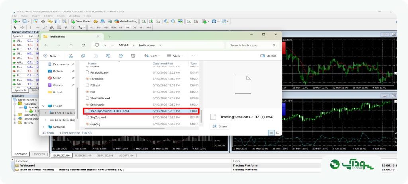Click the Rename icon in Explorer

108,56
